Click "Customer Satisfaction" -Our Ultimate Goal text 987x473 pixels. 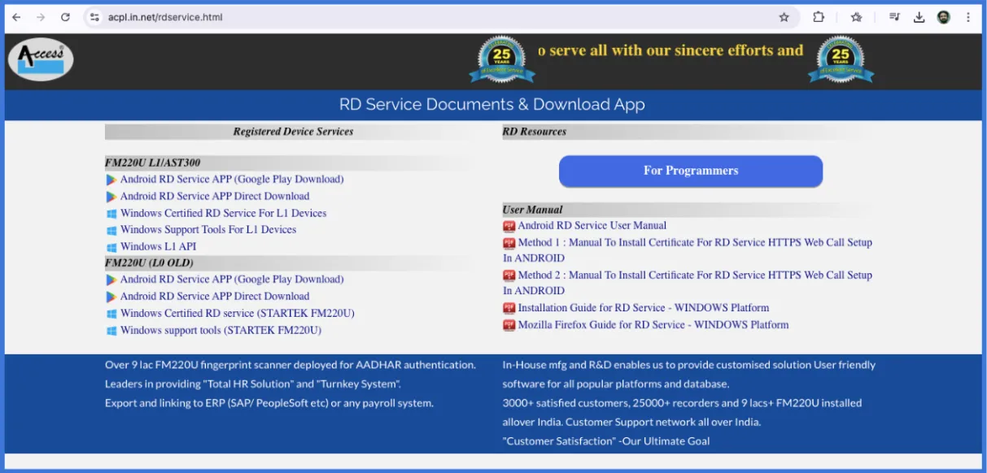pyautogui.click(x=606, y=441)
